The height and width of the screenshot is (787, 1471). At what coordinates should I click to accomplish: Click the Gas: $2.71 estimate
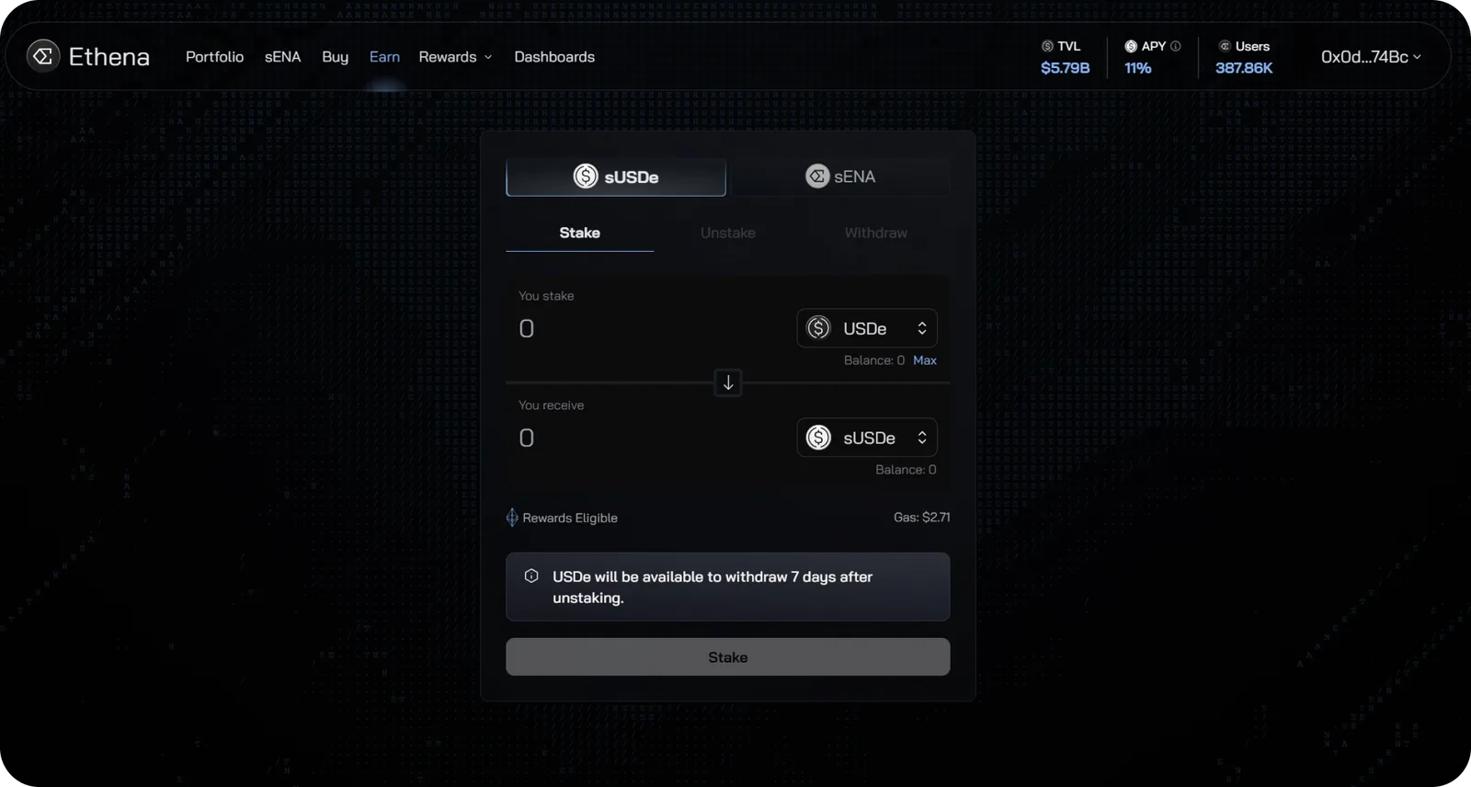coord(922,518)
